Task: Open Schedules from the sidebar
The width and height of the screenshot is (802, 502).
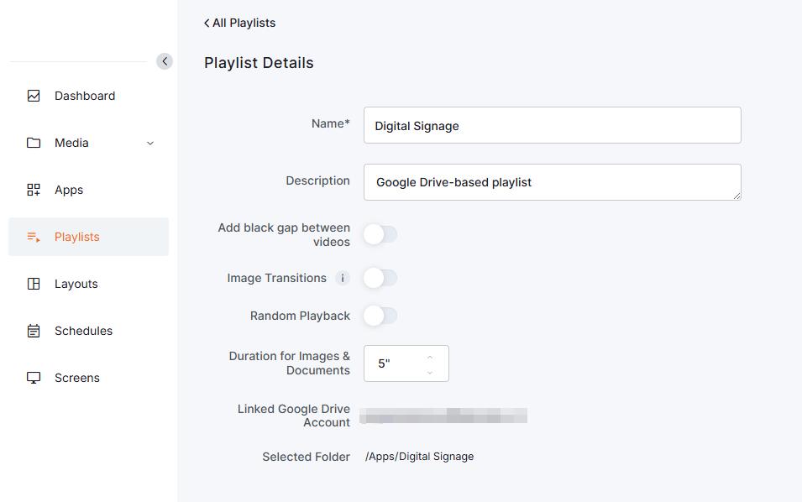Action: [83, 331]
